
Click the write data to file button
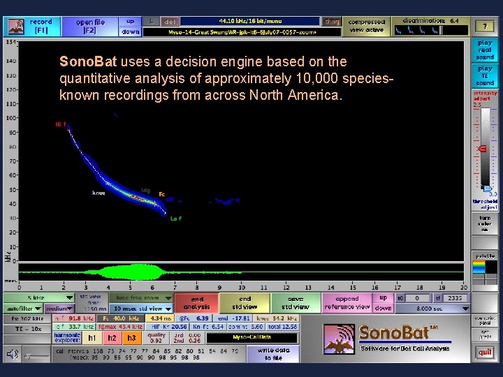[273, 354]
